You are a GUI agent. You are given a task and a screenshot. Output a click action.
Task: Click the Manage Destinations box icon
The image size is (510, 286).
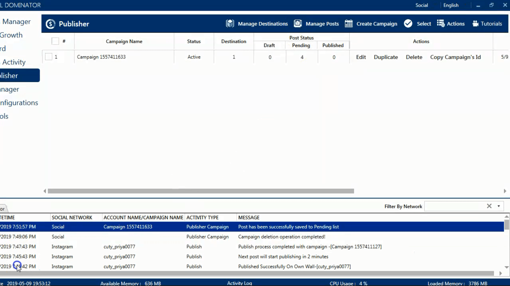230,24
